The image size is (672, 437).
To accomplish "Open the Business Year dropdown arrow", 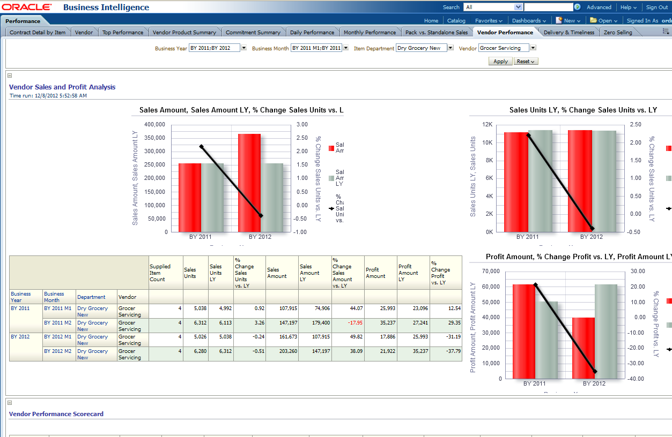I will click(243, 48).
